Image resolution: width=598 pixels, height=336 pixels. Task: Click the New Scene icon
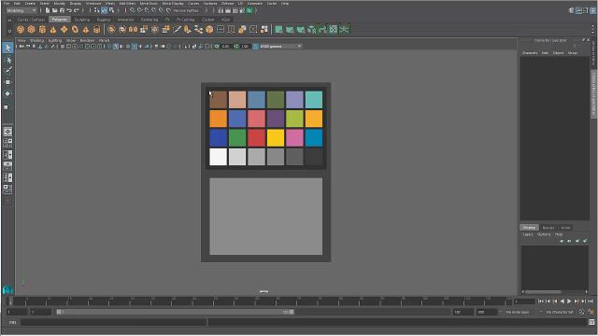(48, 10)
